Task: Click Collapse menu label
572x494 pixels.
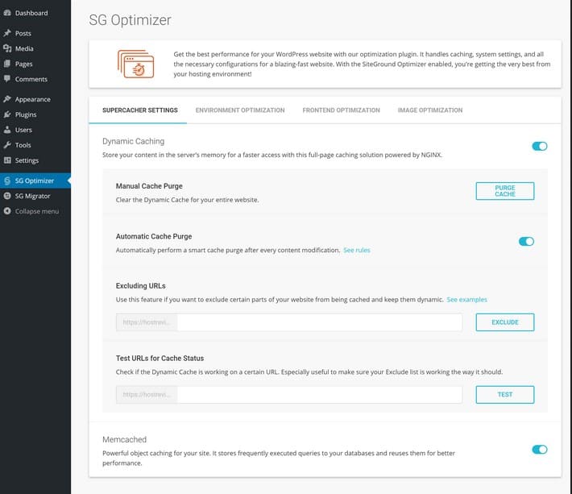Action: (37, 211)
